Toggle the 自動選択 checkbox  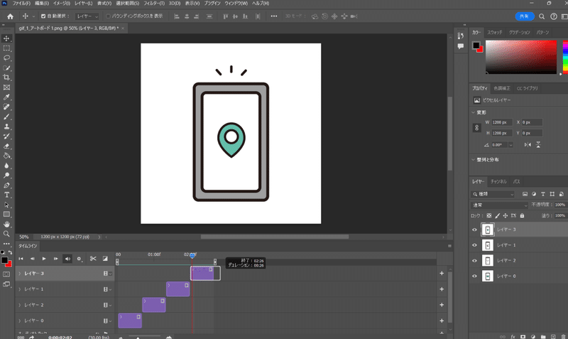coord(43,16)
